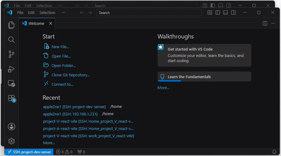
Task: Open Customize Layout icon in back window
Action: (x=205, y=5)
